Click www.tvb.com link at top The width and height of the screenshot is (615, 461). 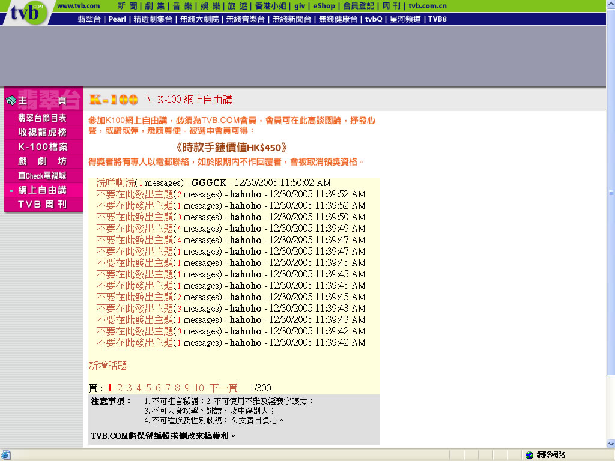[x=79, y=6]
